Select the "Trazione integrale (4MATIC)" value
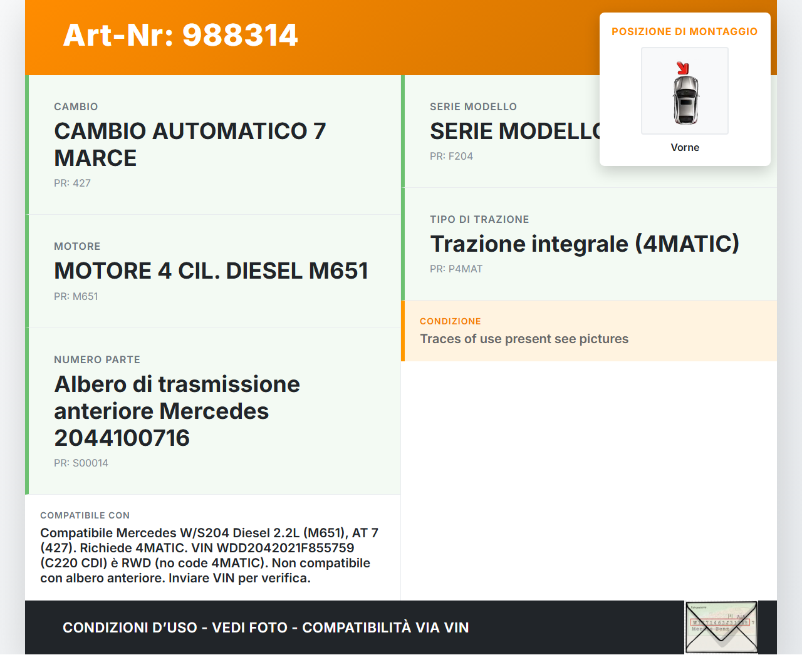The width and height of the screenshot is (802, 655). pyautogui.click(x=585, y=244)
